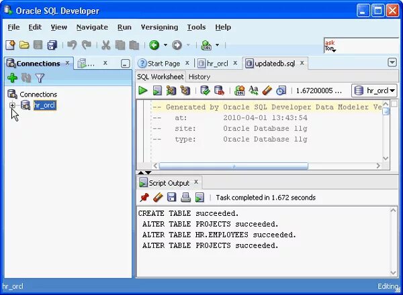Close the Start Page tab
The height and width of the screenshot is (295, 403).
[x=187, y=63]
